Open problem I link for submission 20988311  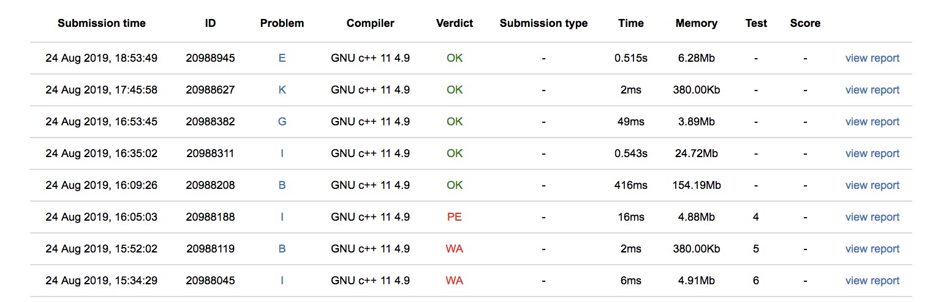tap(282, 153)
